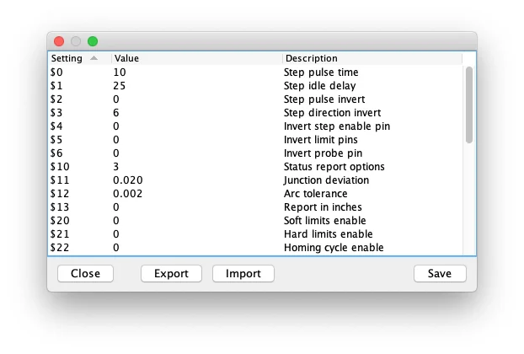
Task: Click value 25 for Step idle delay
Action: [120, 86]
